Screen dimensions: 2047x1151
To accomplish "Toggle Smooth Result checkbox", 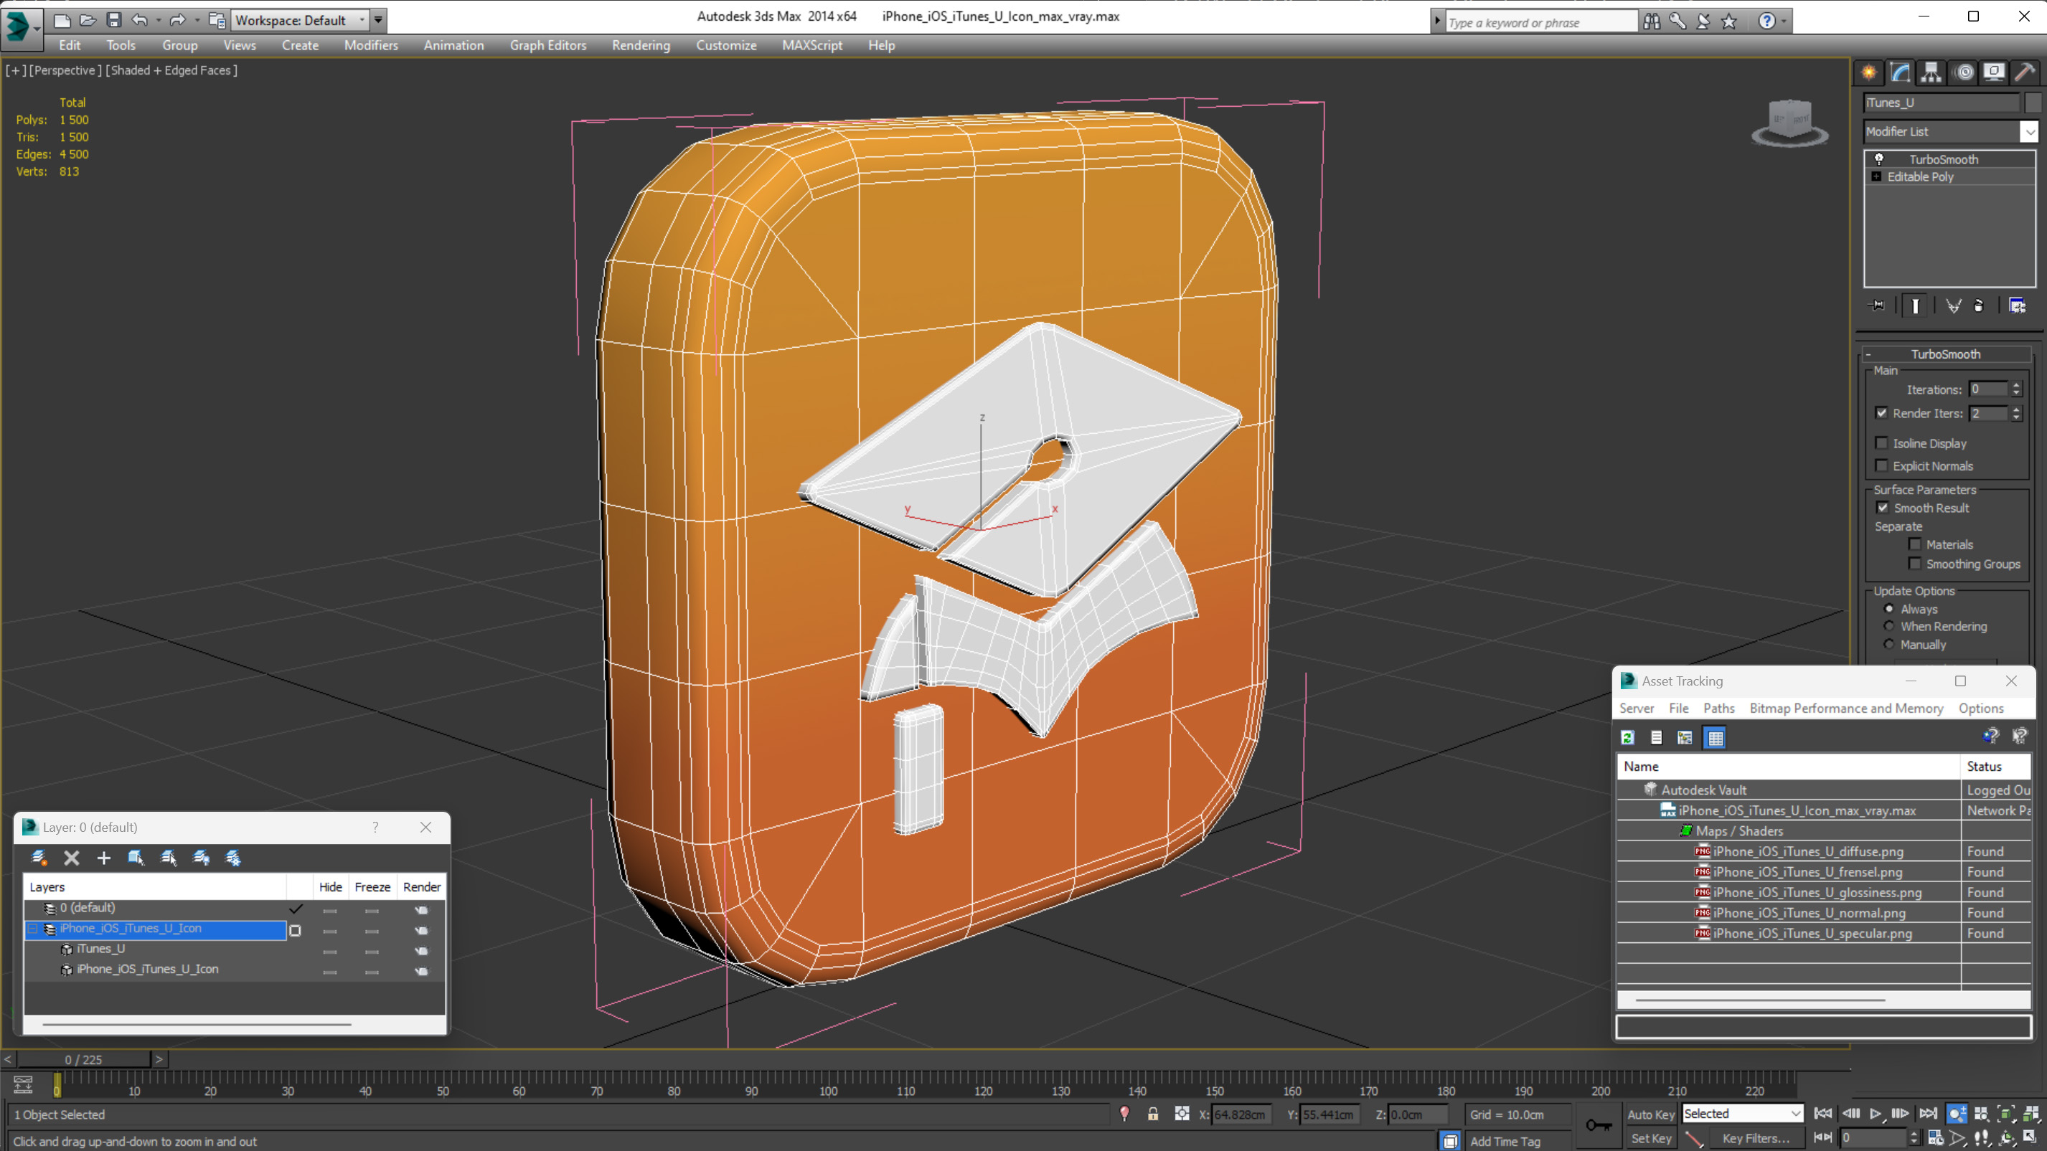I will tap(1883, 508).
